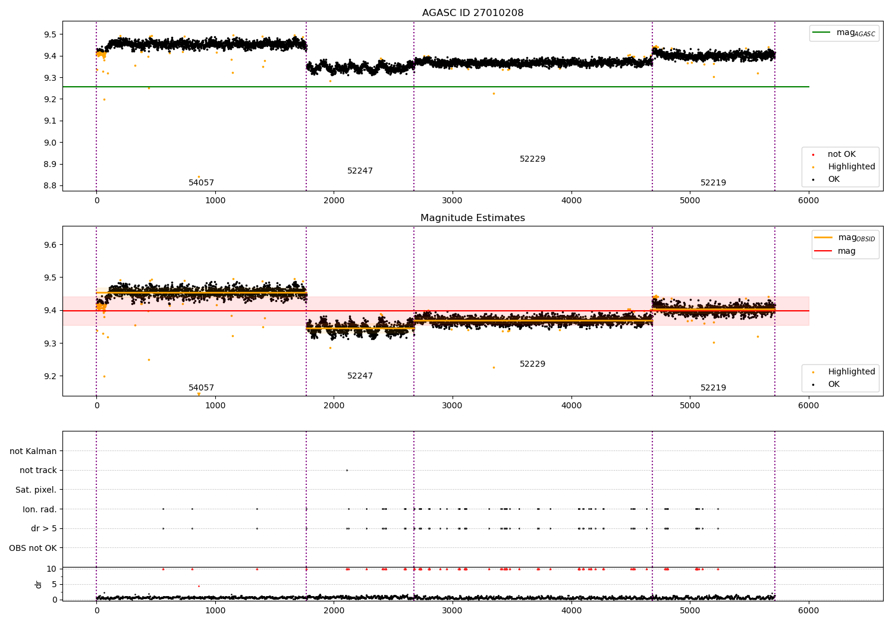Click the 'not track' axis label
The image size is (892, 624).
[38, 470]
